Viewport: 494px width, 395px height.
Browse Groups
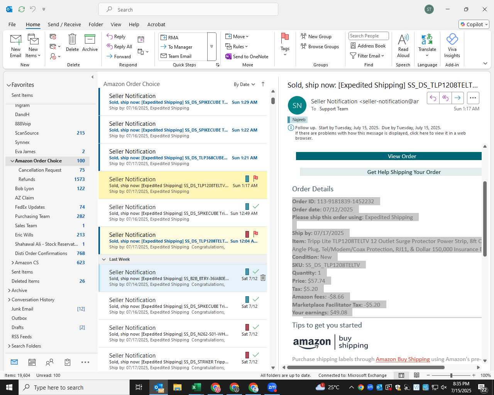(x=320, y=46)
